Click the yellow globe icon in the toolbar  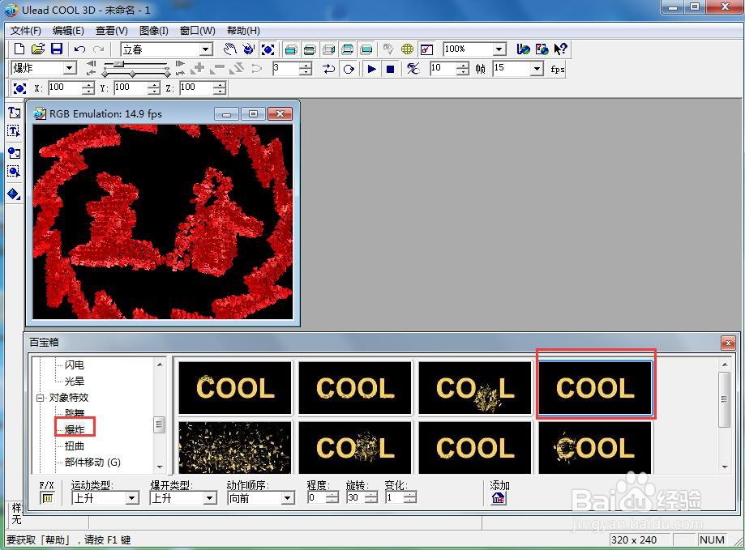tap(407, 49)
